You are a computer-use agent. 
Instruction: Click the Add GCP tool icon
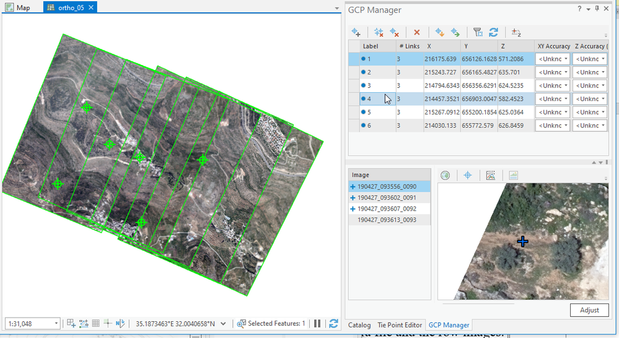tap(356, 32)
